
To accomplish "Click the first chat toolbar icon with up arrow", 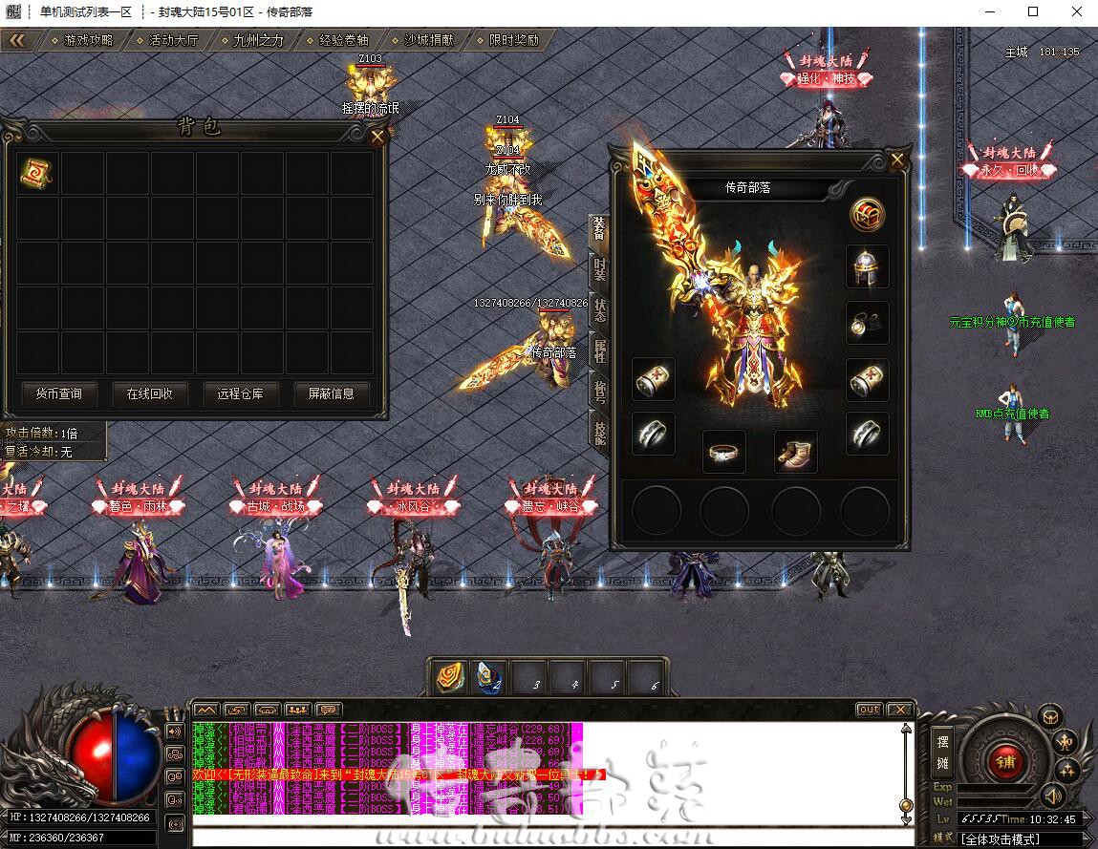I will coord(205,710).
